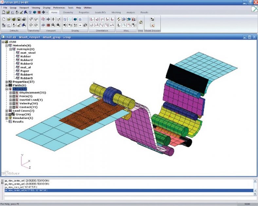Expand the Simulation(1) tree node
The image size is (258, 206).
(7, 118)
